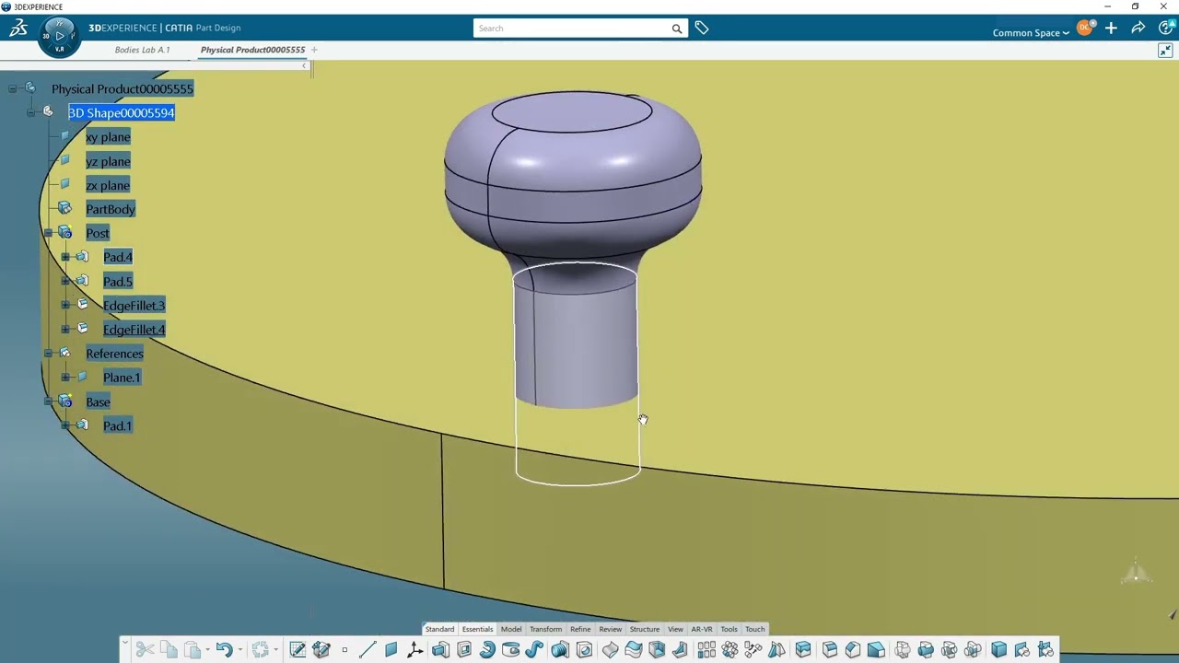
Task: Select the PartBody tree item
Action: click(x=111, y=209)
